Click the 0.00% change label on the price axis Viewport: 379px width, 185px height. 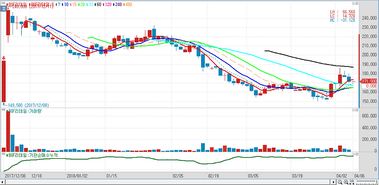coord(372,86)
